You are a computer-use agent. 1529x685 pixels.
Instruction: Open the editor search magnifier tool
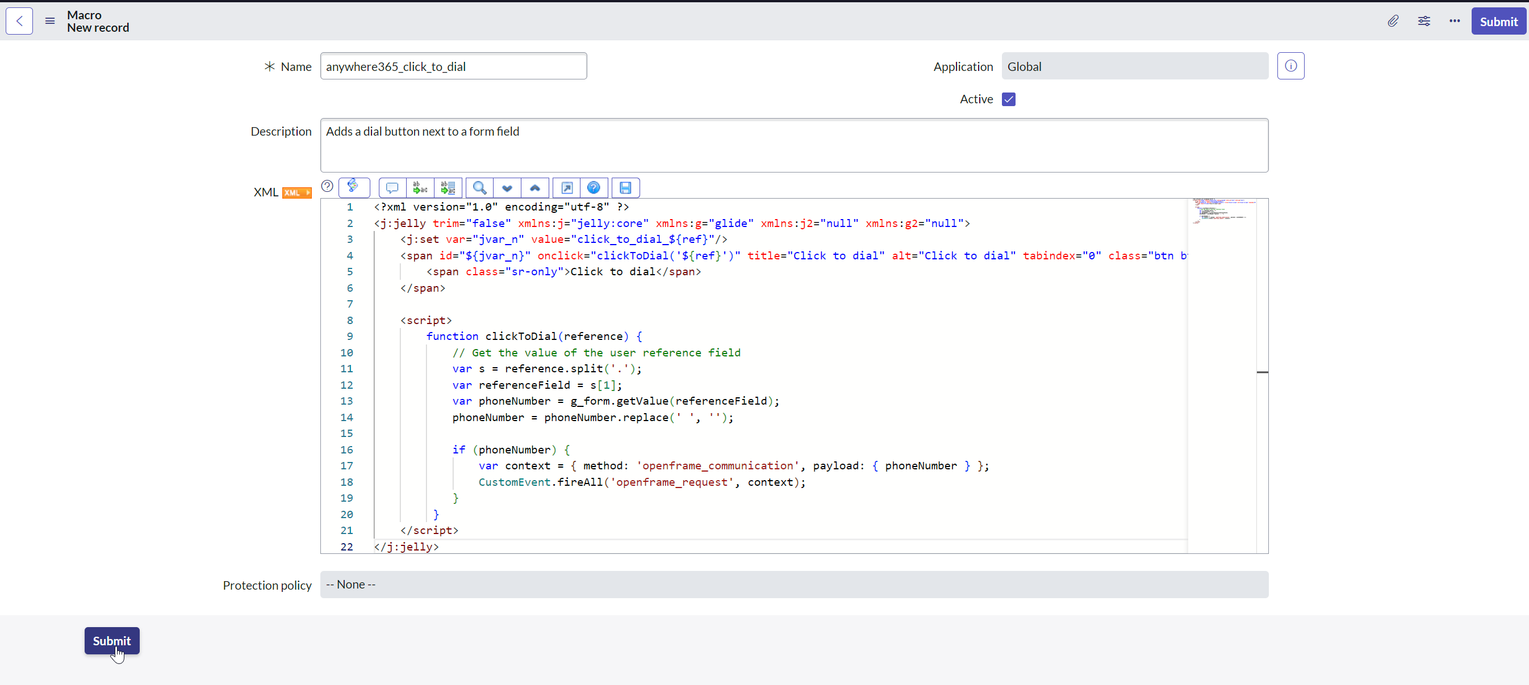(x=479, y=188)
